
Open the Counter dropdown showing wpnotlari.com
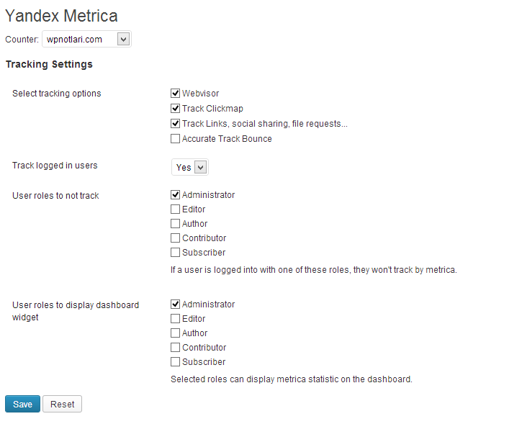click(86, 39)
